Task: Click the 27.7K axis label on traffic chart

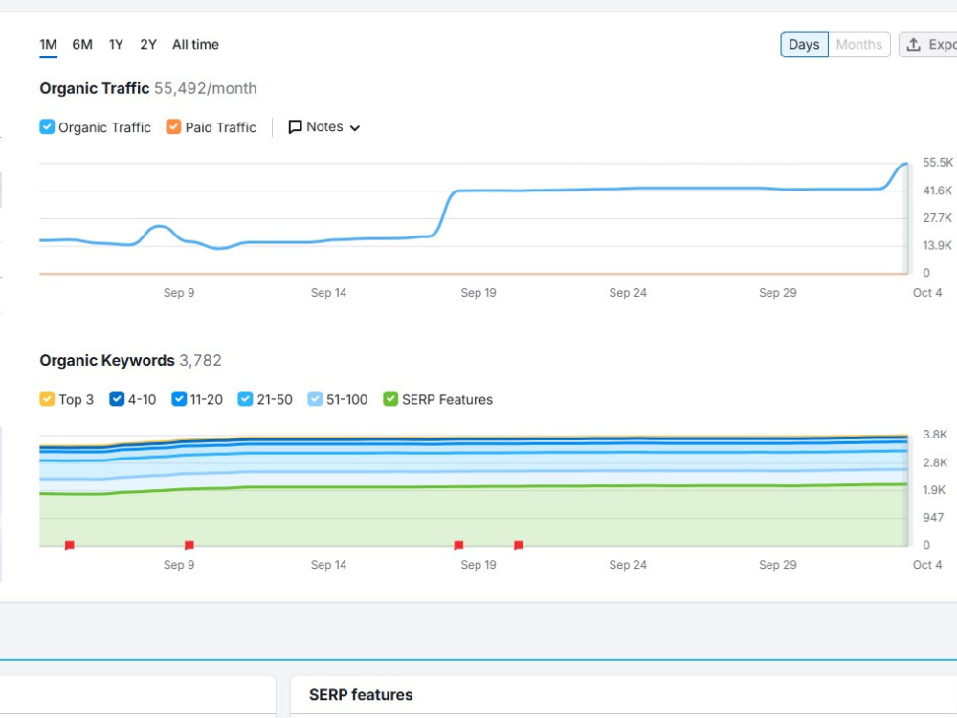Action: 938,218
